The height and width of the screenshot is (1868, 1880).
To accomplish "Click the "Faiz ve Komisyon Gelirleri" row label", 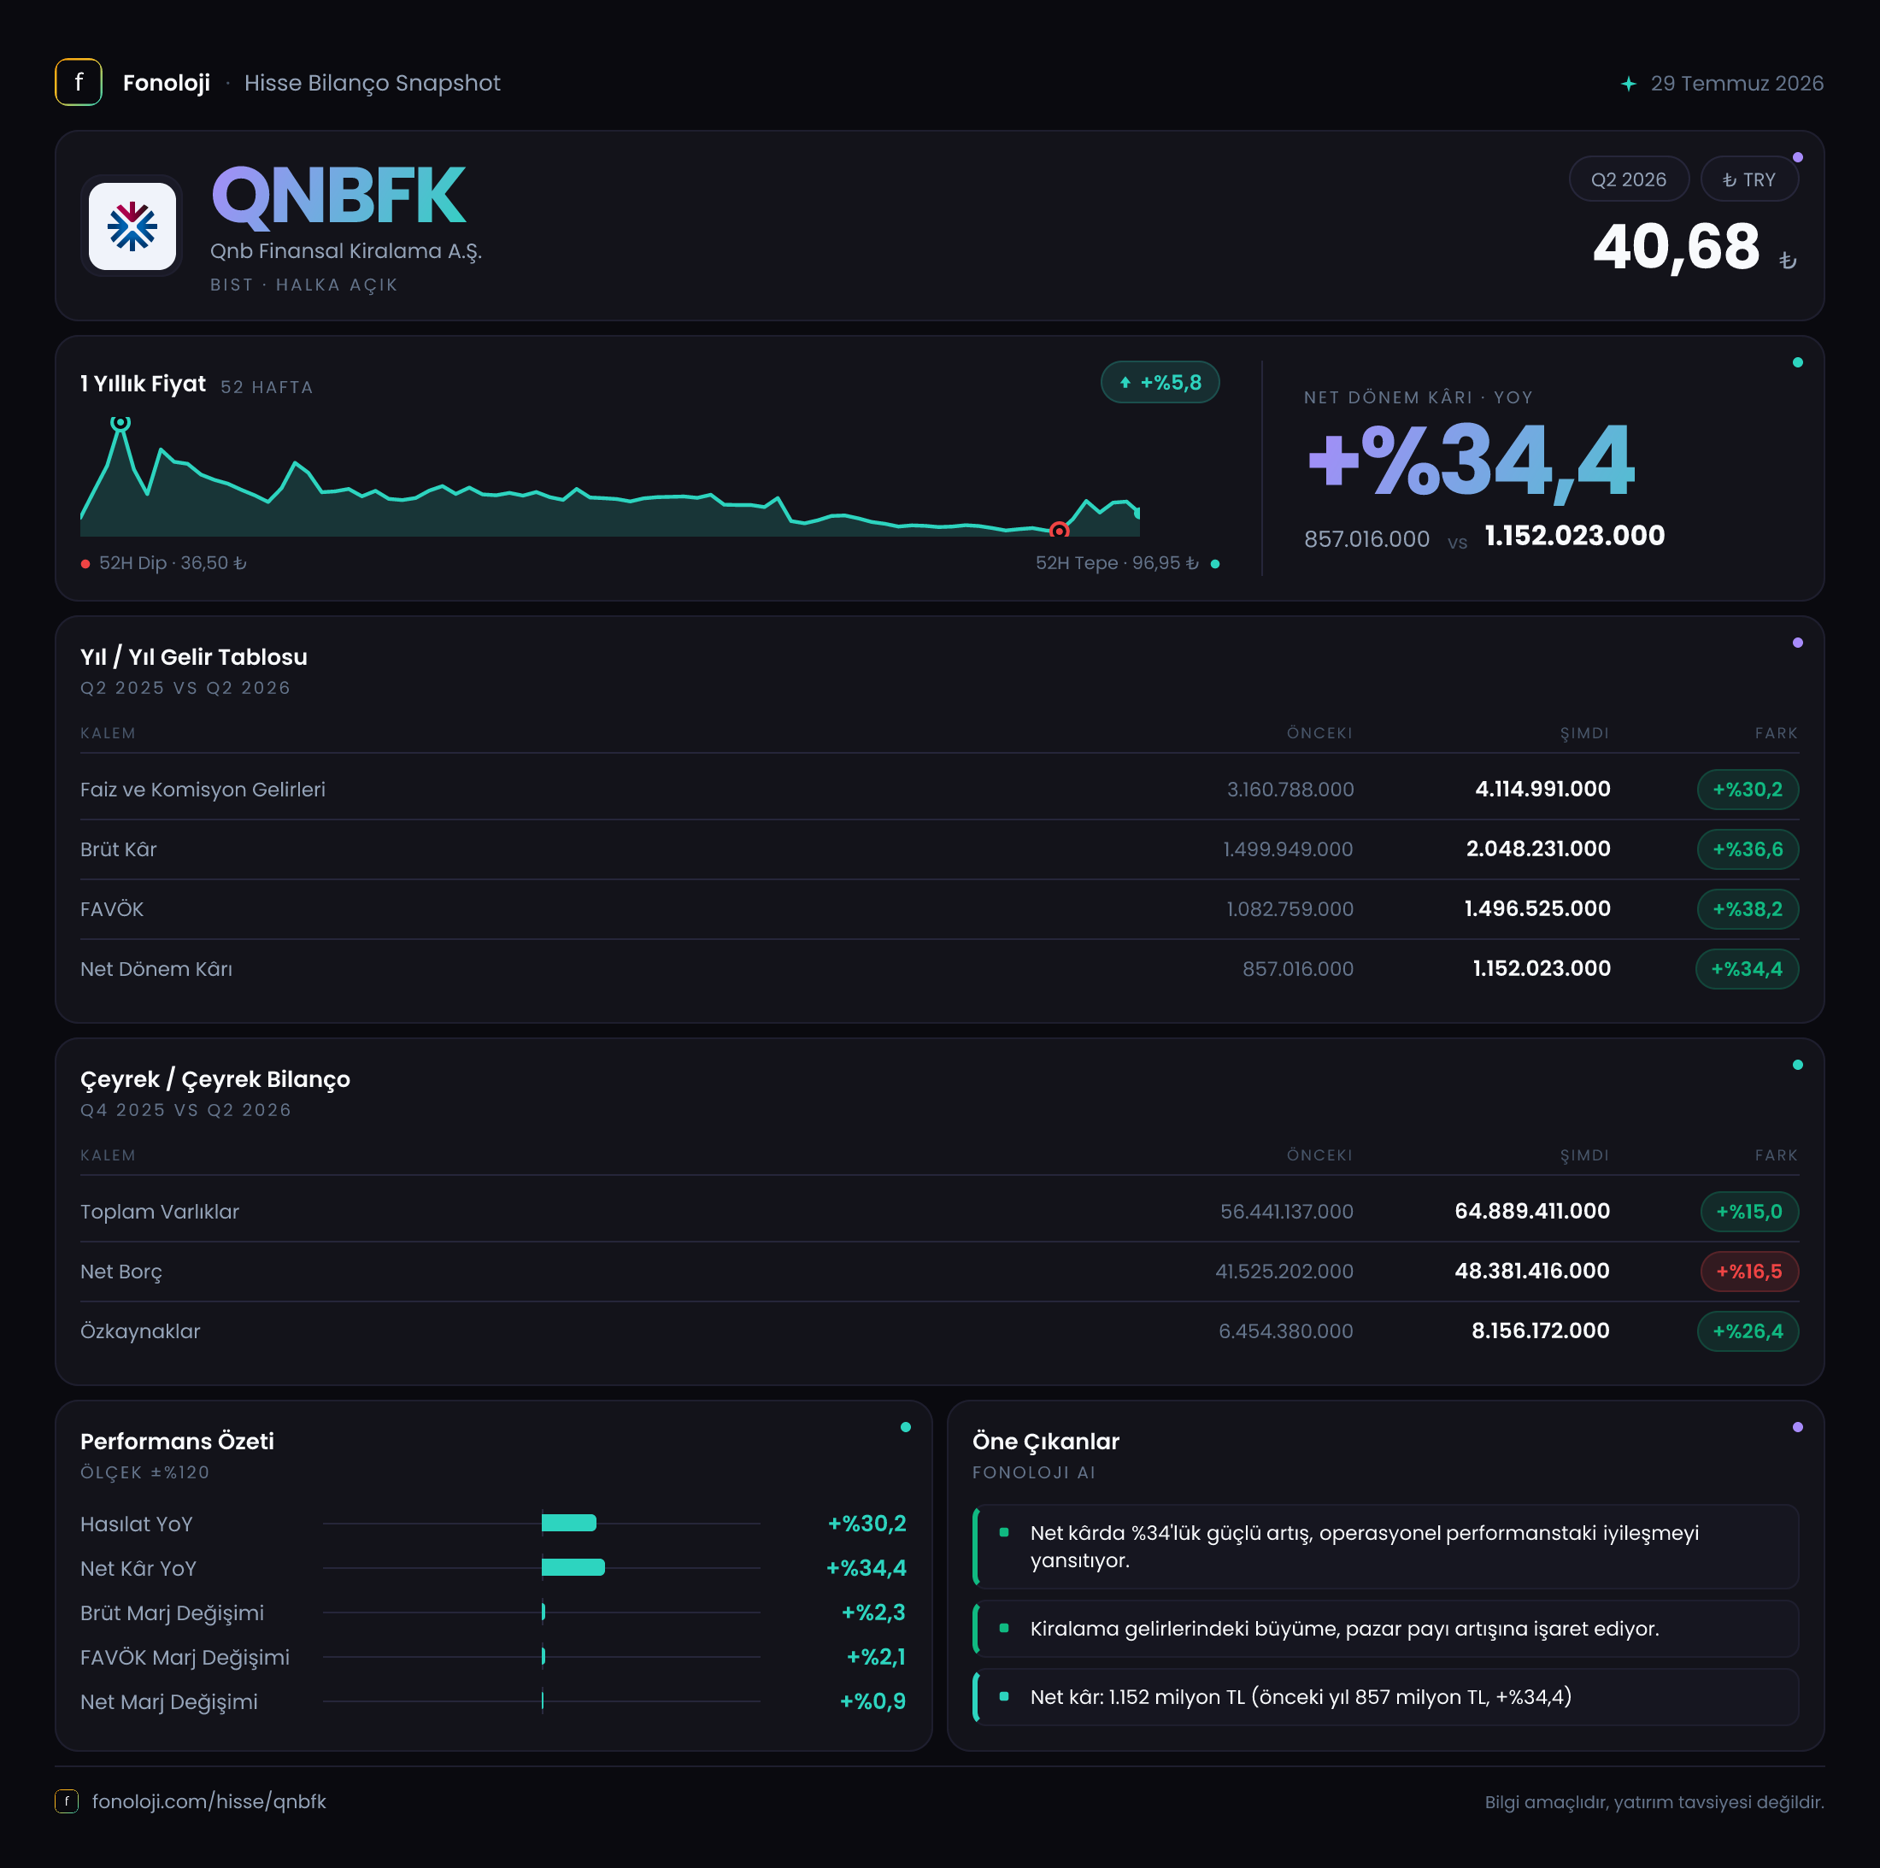I will click(203, 789).
